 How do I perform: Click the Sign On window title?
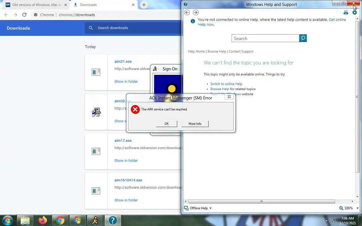click(170, 69)
